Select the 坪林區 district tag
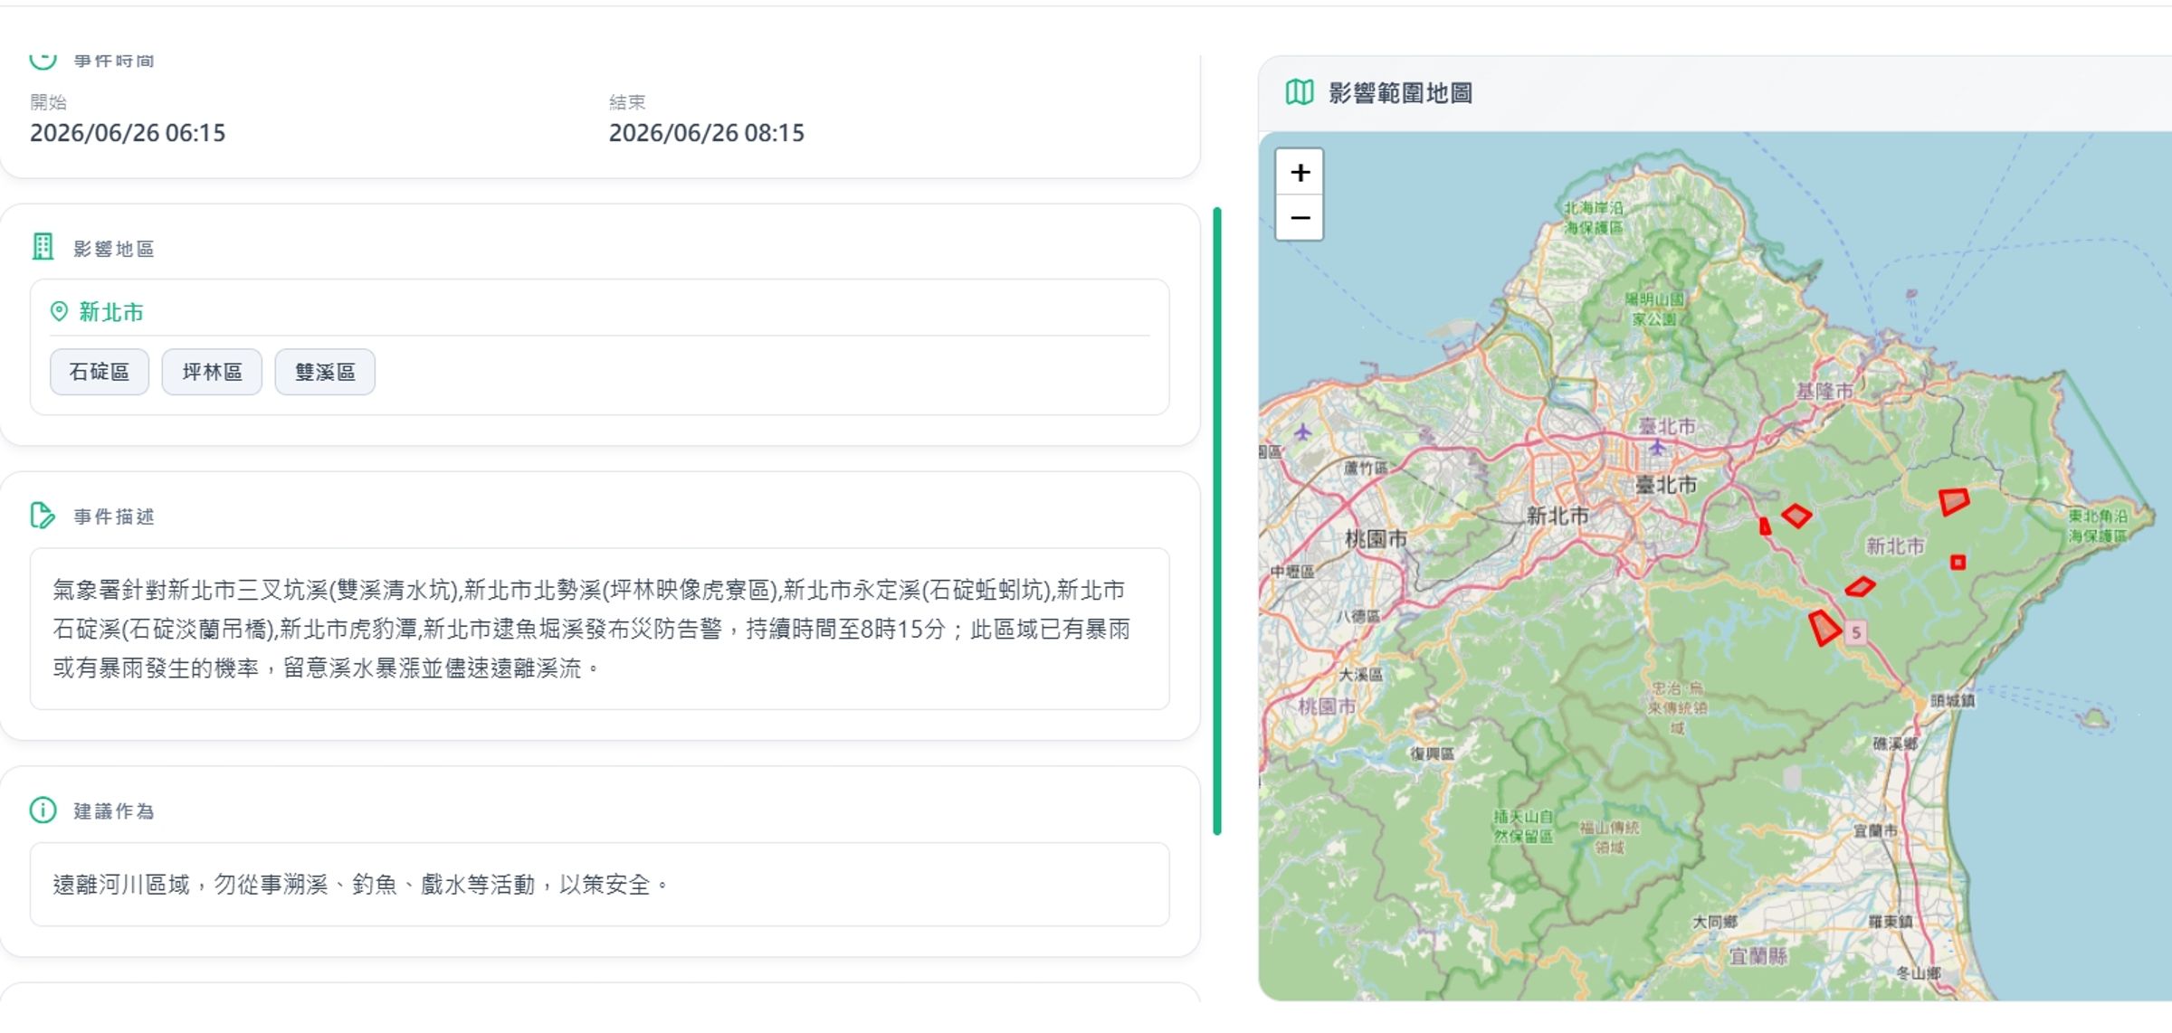Viewport: 2172px width, 1033px height. [212, 372]
